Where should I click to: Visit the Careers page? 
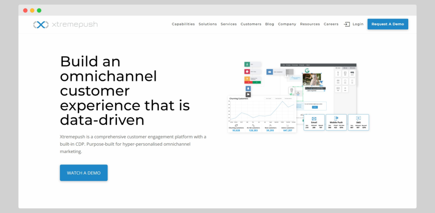[x=331, y=24]
